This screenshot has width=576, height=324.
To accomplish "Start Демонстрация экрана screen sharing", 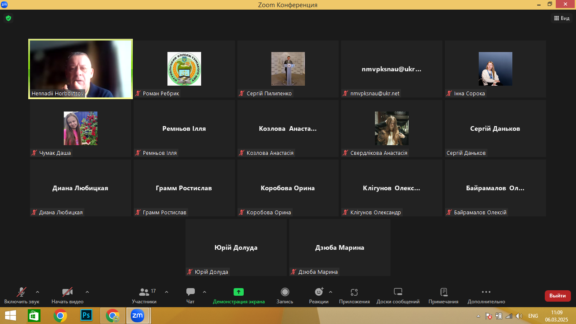I will (x=239, y=295).
